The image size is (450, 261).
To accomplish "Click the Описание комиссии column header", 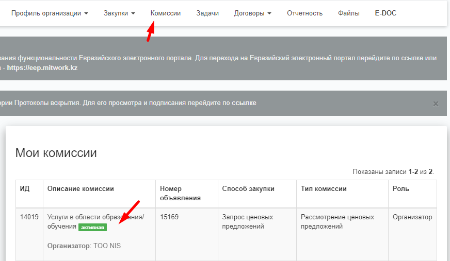I will 81,189.
